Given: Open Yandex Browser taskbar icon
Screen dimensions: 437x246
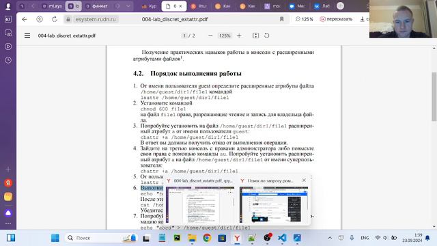Looking at the screenshot, I should click(x=237, y=238).
